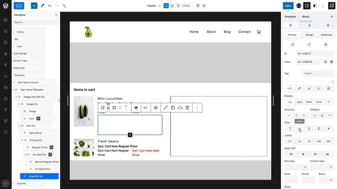Image resolution: width=337 pixels, height=189 pixels.
Task: Set Display to grid
Action: 300,102
